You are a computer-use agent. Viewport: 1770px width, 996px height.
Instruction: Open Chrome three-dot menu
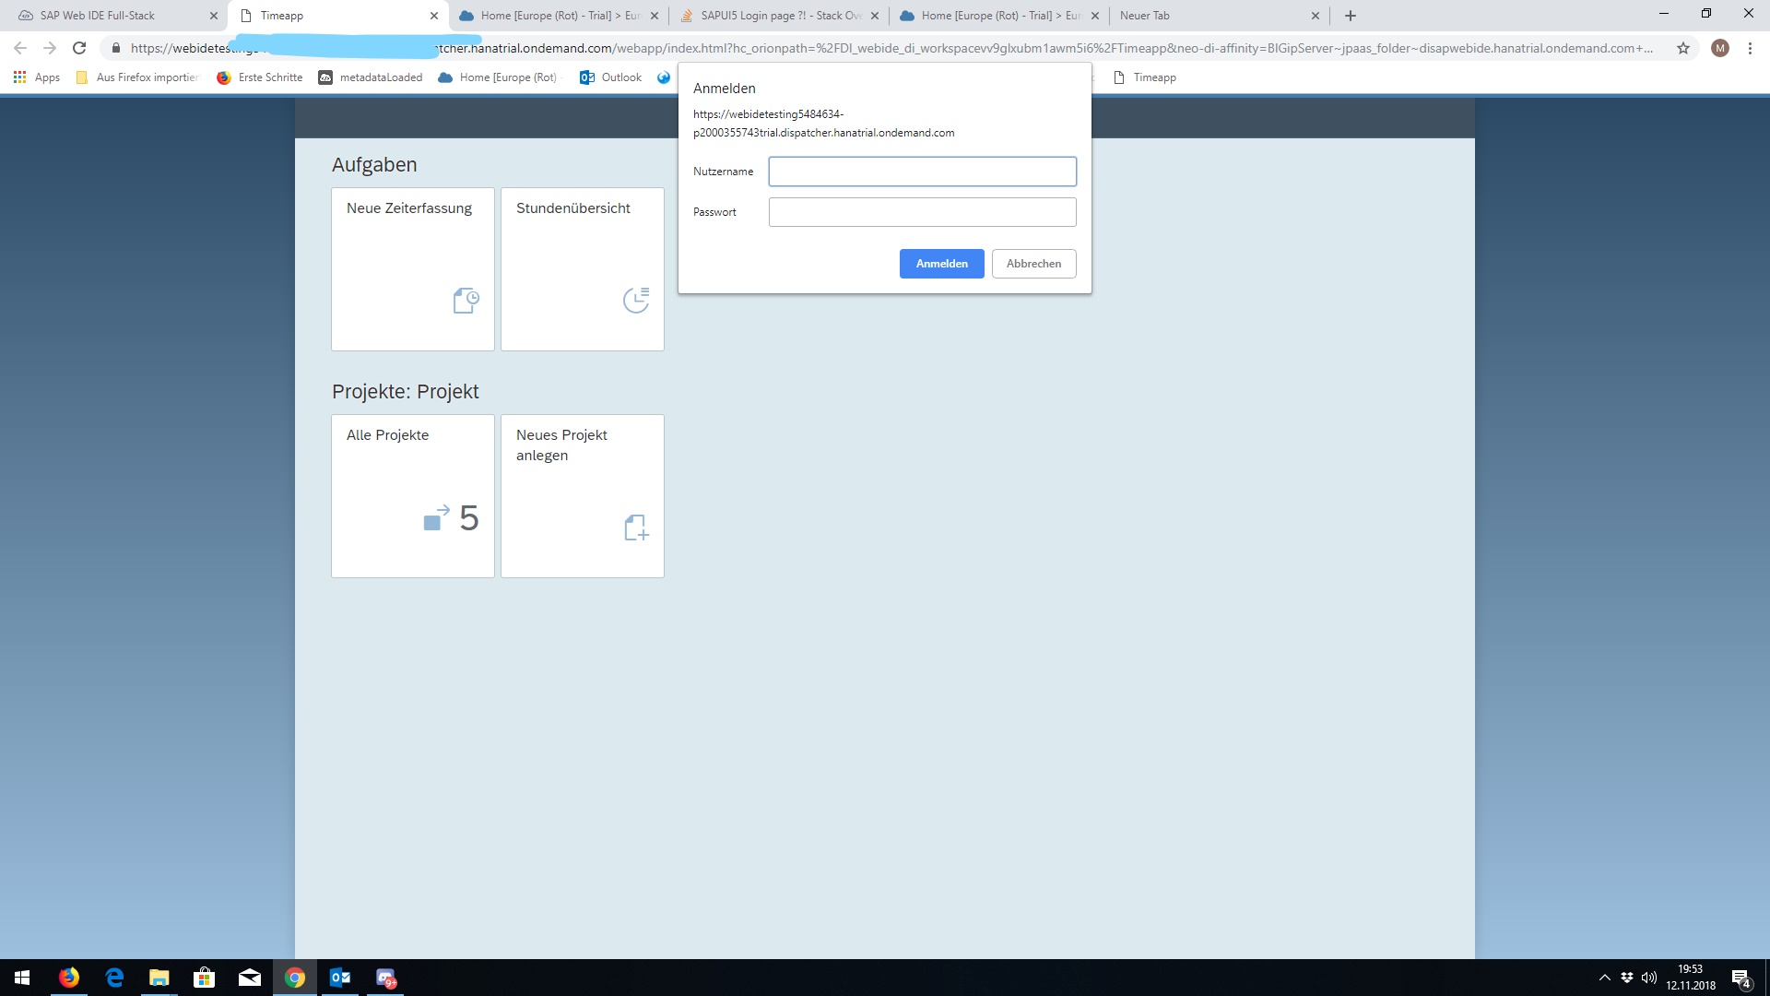coord(1750,48)
